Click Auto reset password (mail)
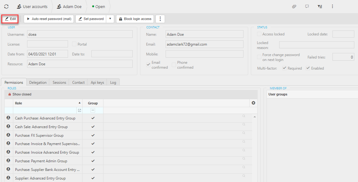 49,19
